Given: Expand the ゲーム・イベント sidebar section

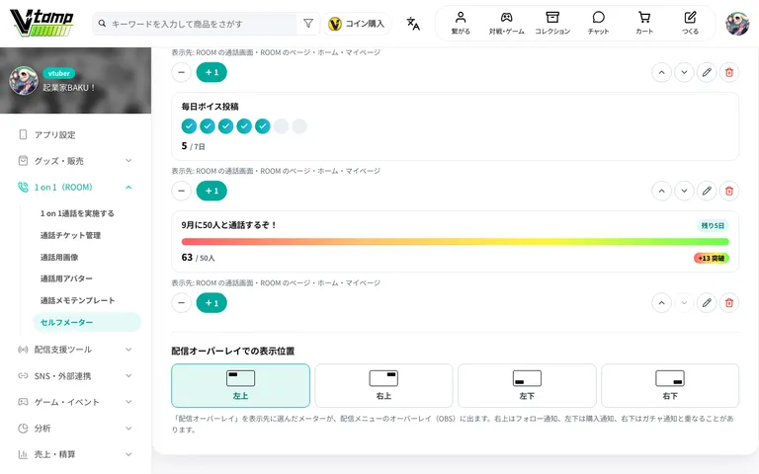Looking at the screenshot, I should tap(75, 402).
